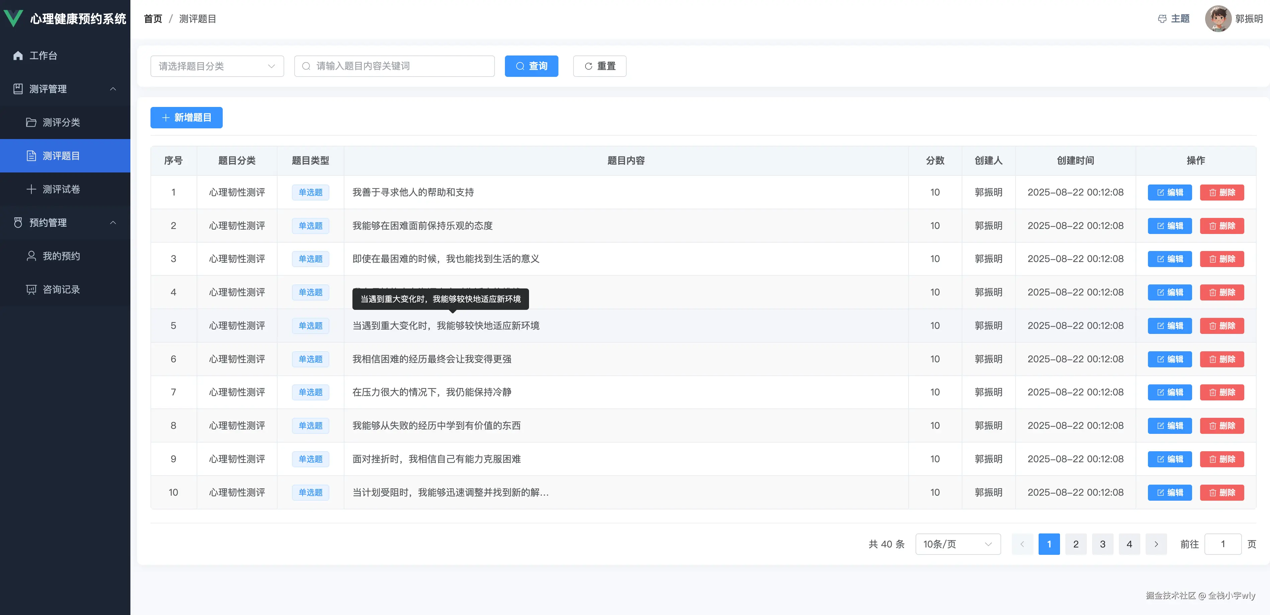Click the 新增题目 add question button
The height and width of the screenshot is (615, 1270).
[x=186, y=117]
